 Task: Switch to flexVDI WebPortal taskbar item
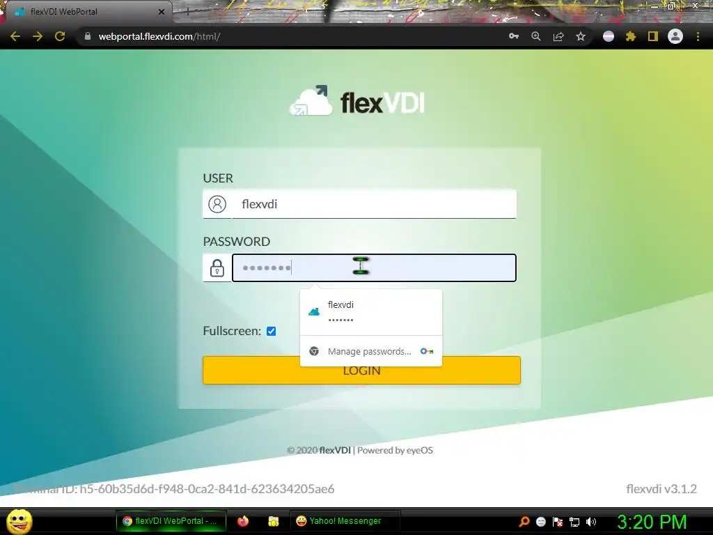[171, 521]
